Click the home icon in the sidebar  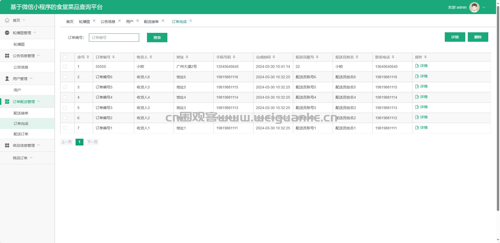click(7, 20)
